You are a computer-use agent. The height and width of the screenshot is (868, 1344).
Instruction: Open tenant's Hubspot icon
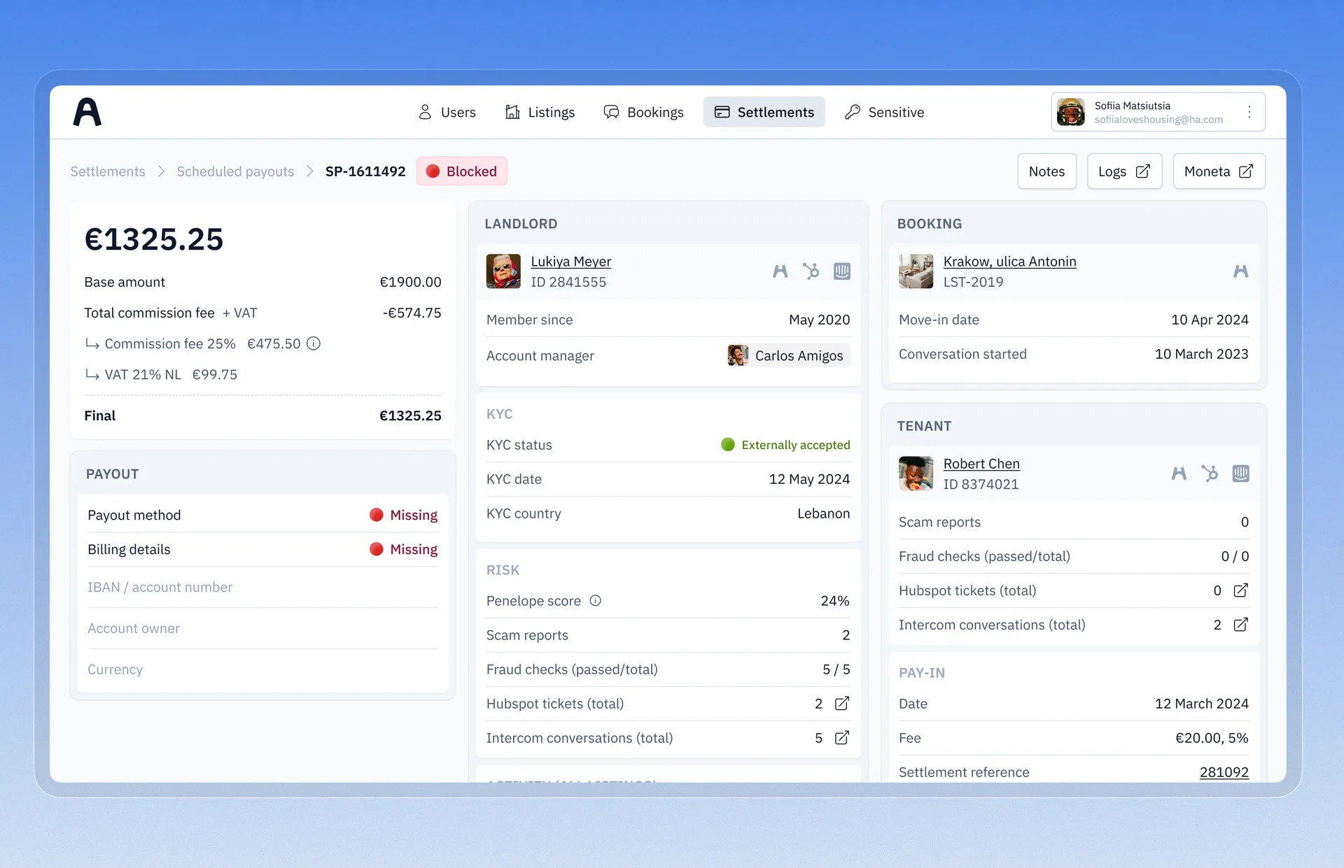(1210, 474)
